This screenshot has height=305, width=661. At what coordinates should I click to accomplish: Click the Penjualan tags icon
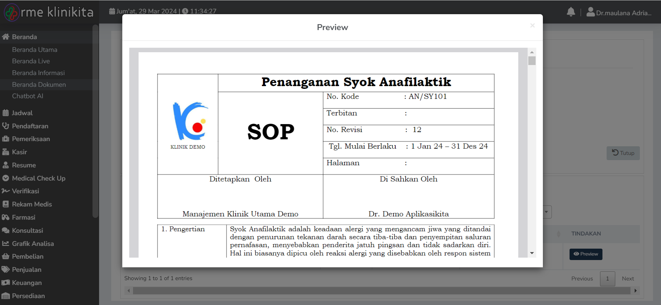point(6,269)
